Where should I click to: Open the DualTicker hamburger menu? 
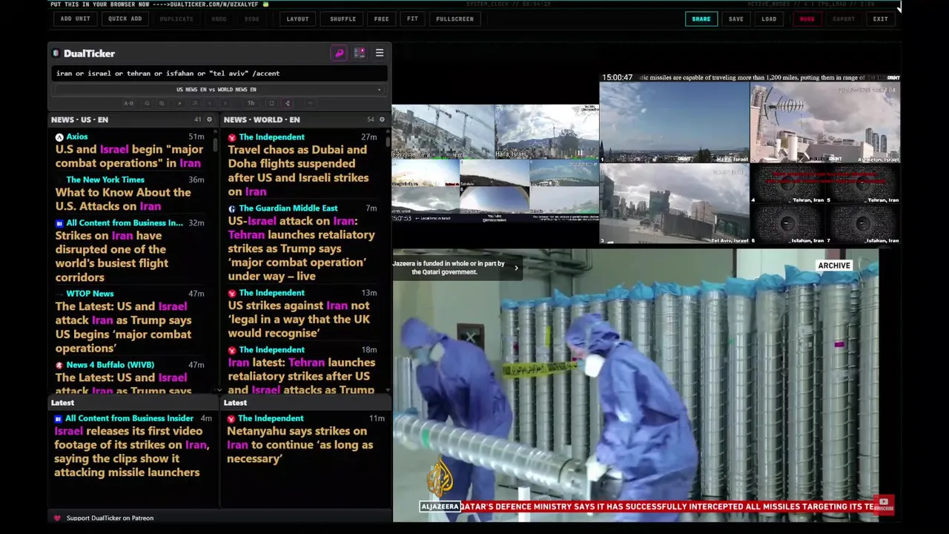pos(380,53)
